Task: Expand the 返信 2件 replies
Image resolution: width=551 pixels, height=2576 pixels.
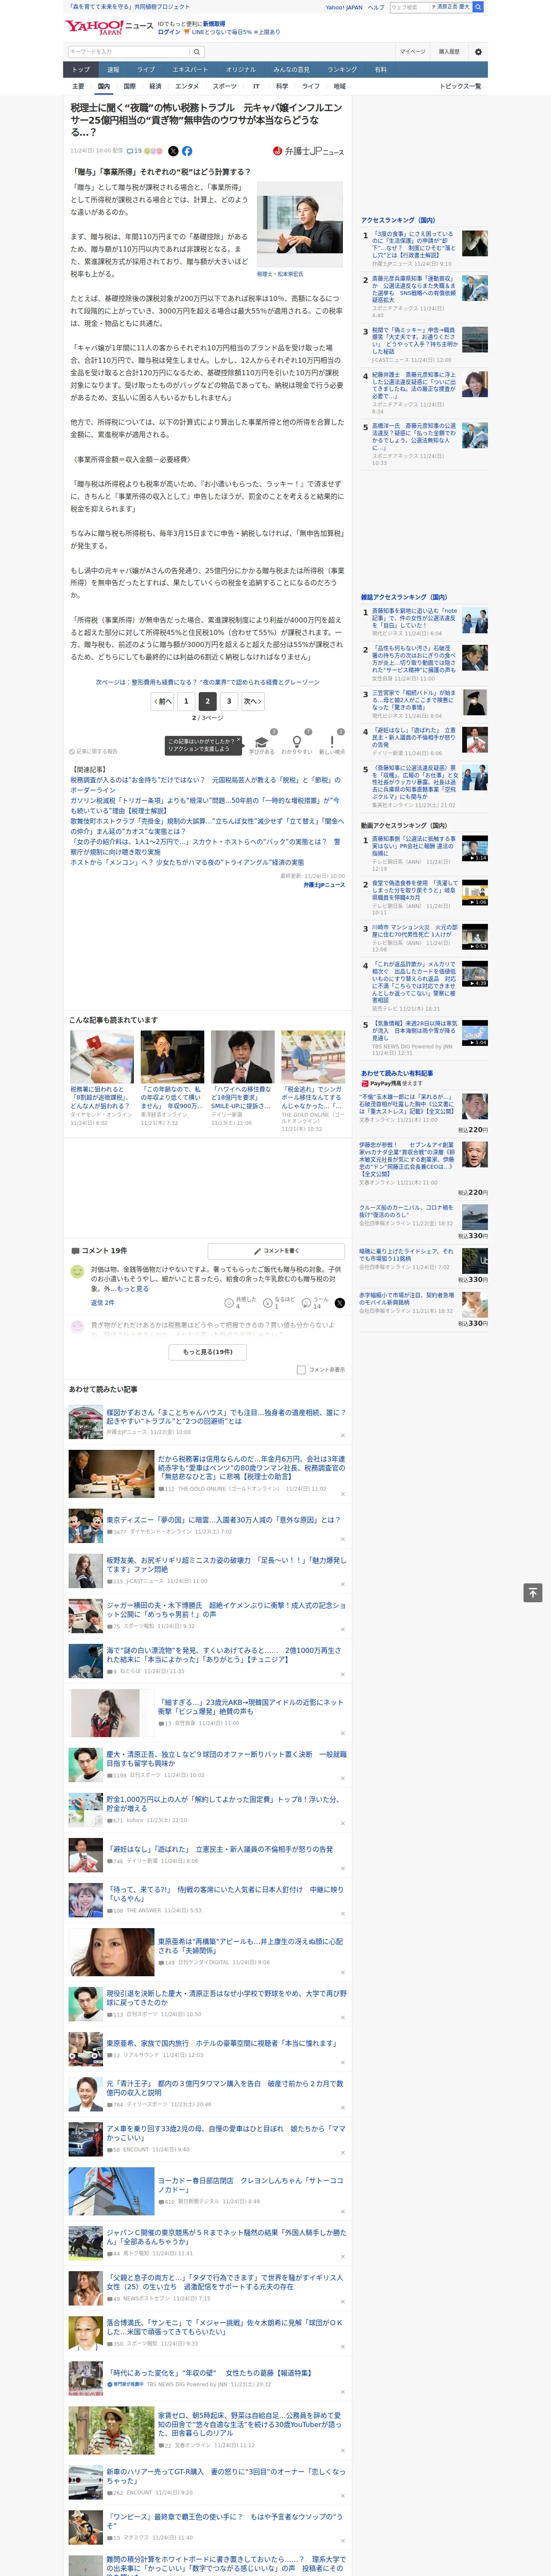Action: 103,1303
